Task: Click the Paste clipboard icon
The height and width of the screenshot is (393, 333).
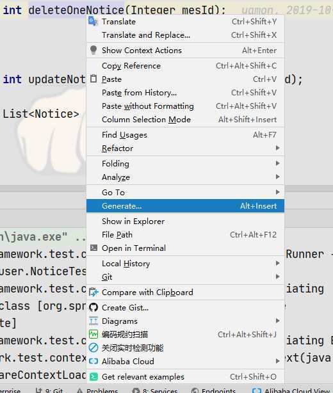Action: coord(93,79)
